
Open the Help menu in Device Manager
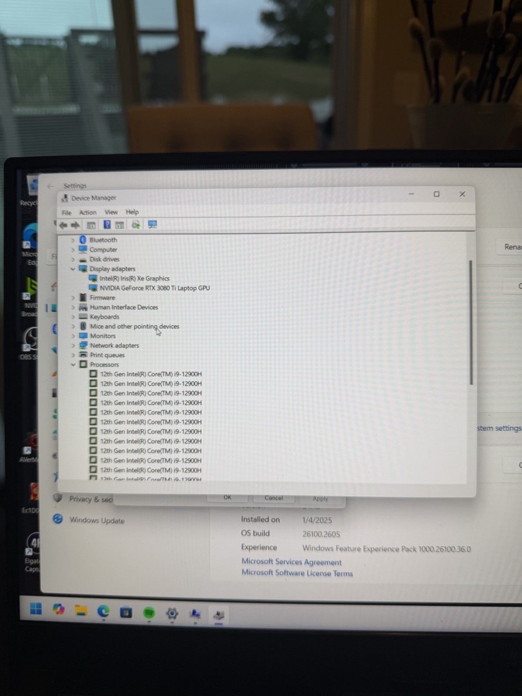click(x=132, y=212)
